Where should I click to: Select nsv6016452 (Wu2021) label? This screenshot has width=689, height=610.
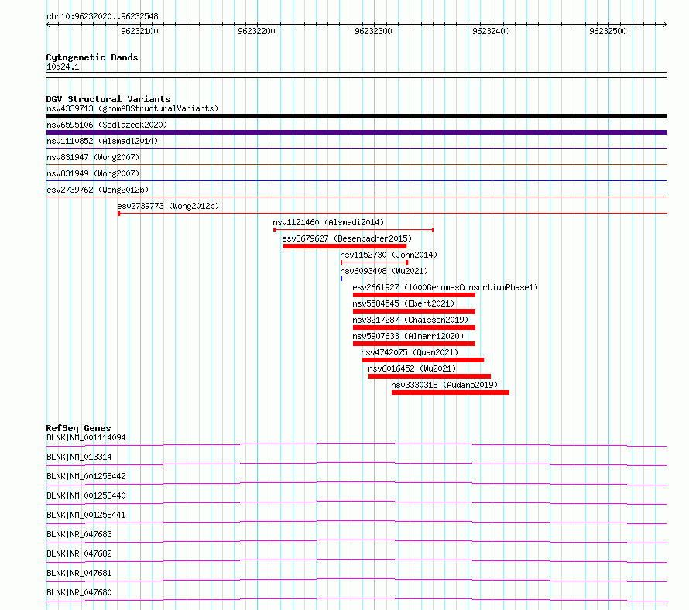click(412, 368)
